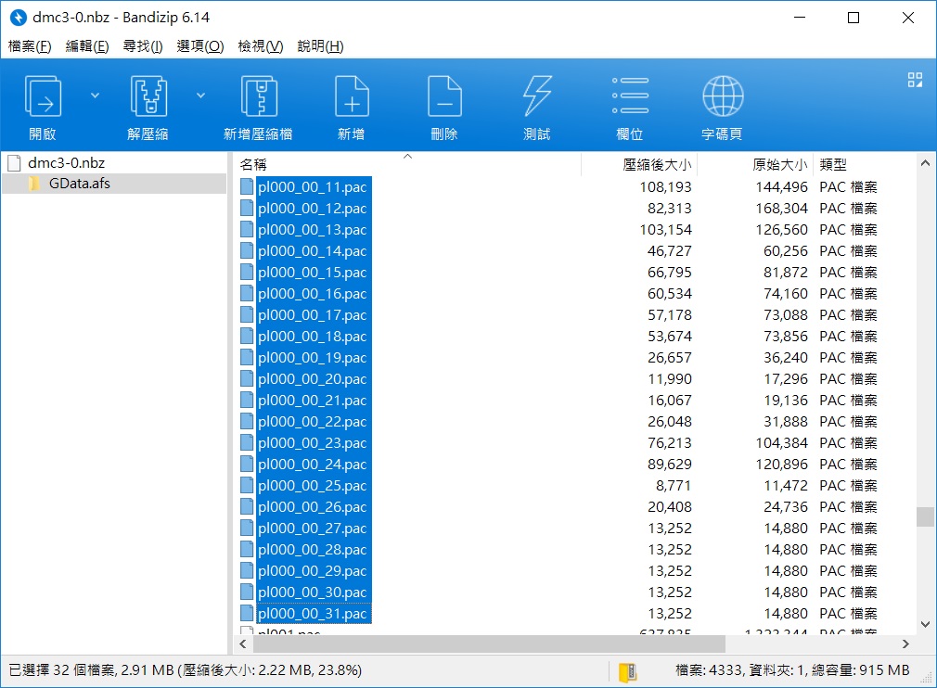
Task: Select the GData.afs folder in tree
Action: point(79,184)
